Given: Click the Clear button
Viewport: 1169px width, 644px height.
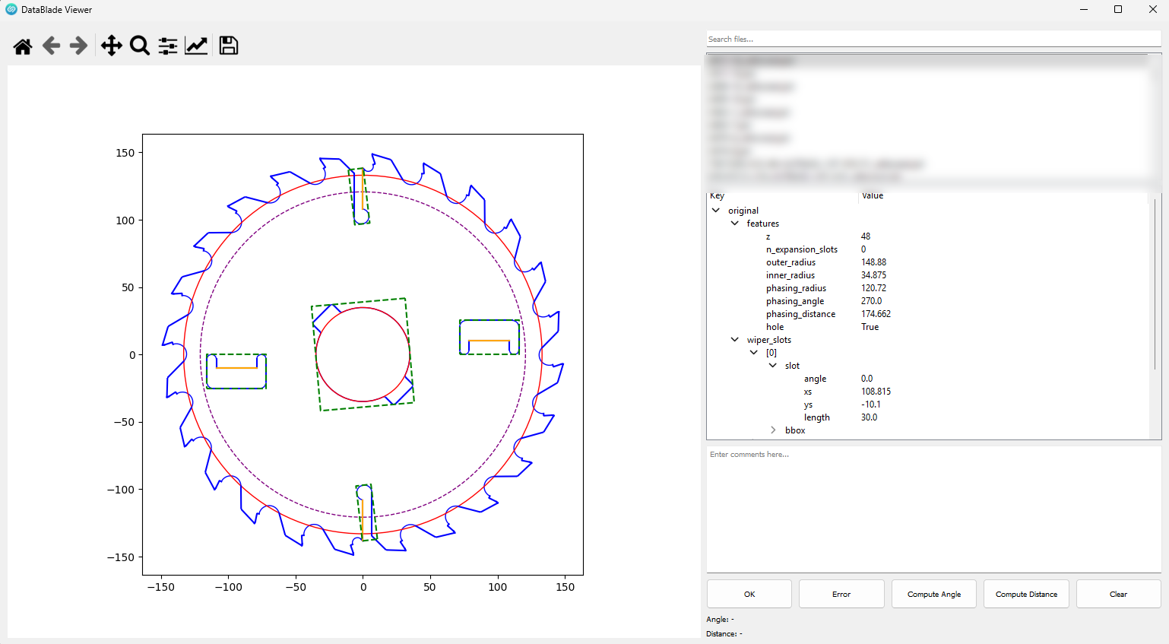Looking at the screenshot, I should pyautogui.click(x=1119, y=594).
